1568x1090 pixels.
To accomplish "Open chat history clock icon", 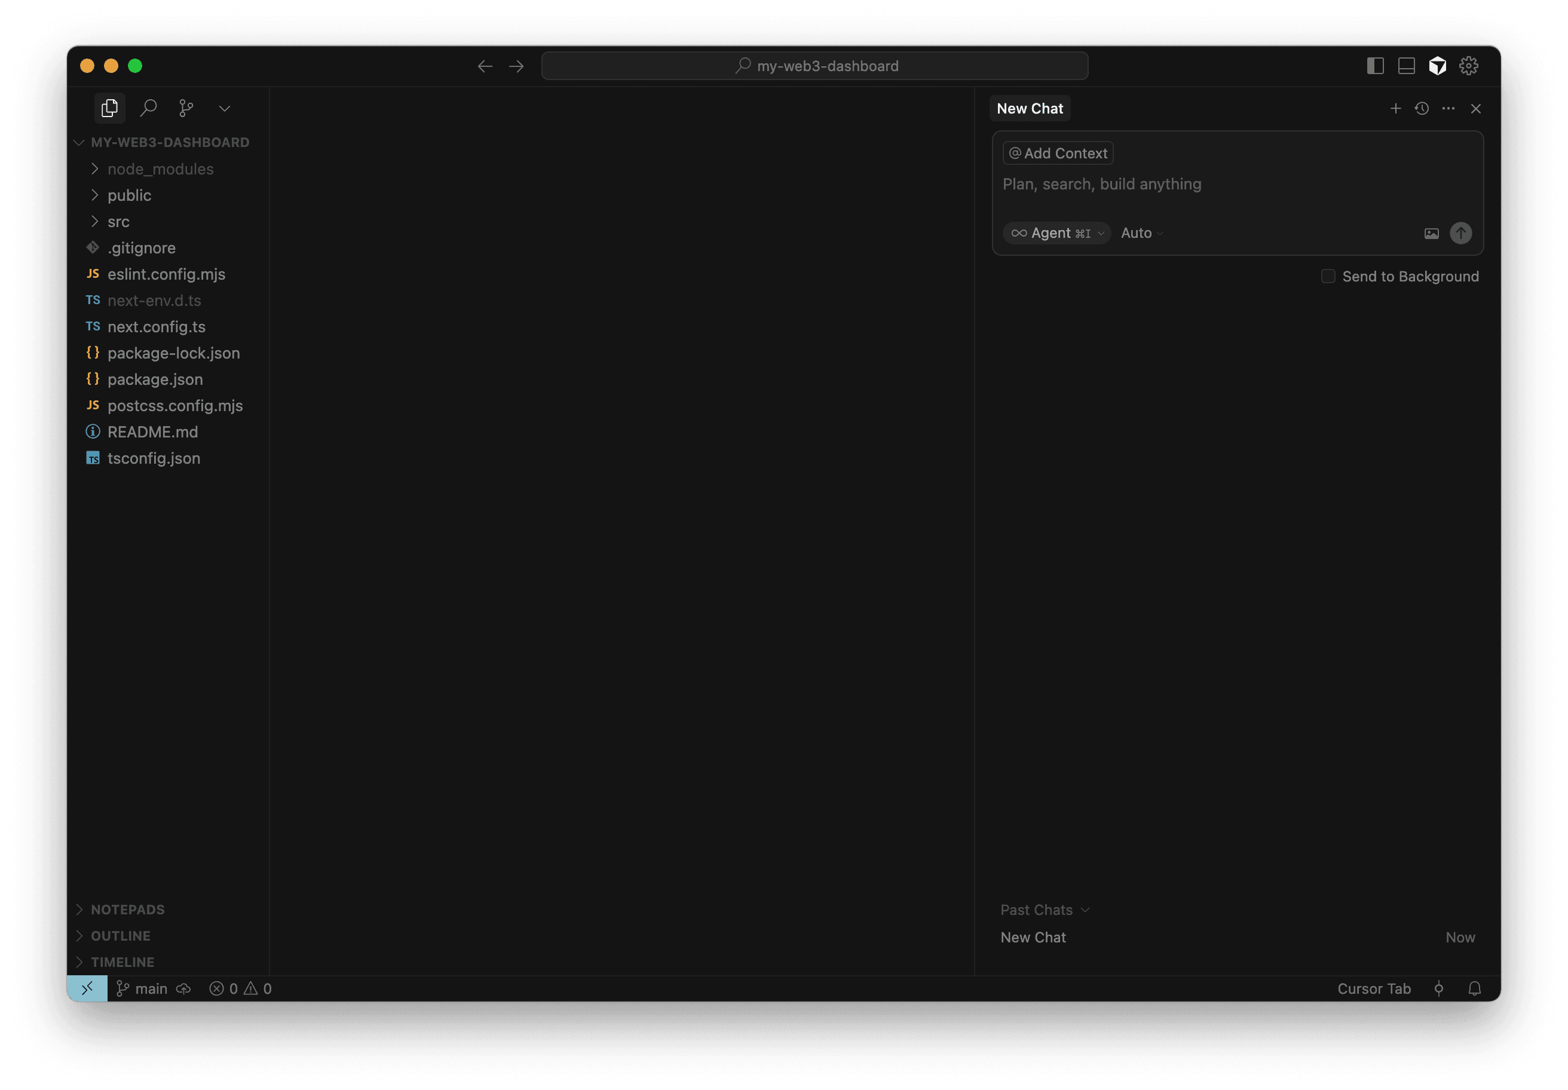I will (x=1422, y=109).
